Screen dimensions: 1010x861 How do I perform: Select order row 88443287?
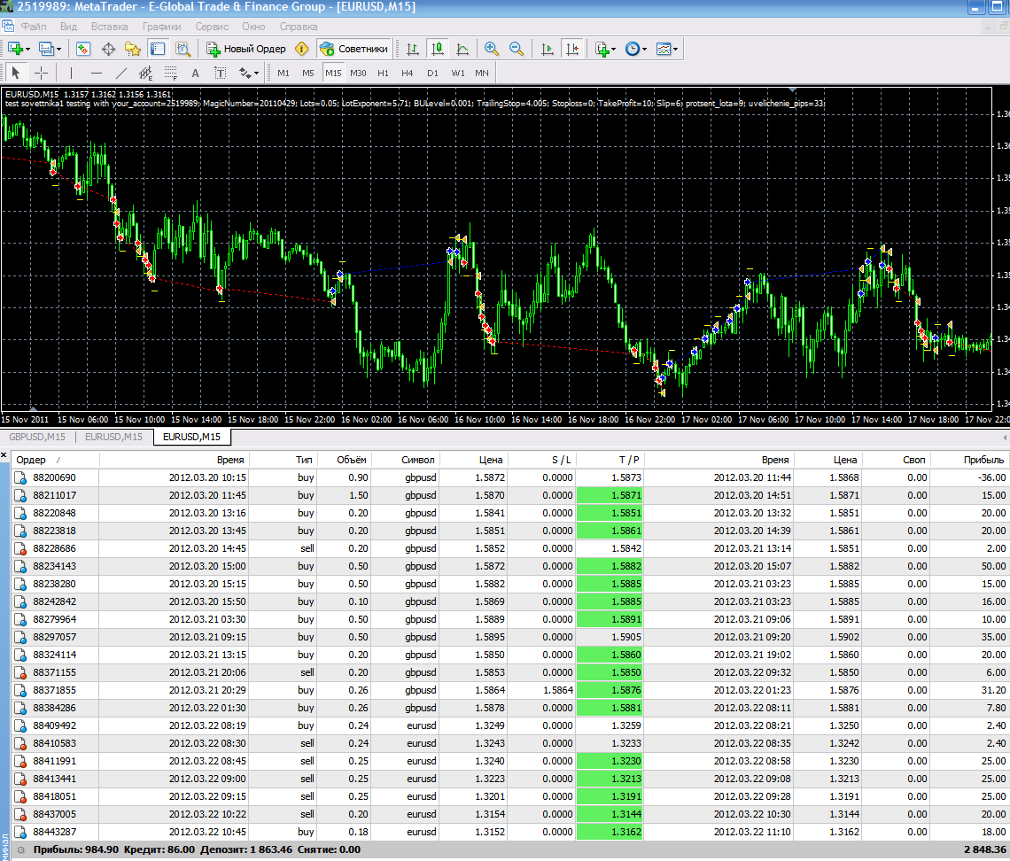510,832
